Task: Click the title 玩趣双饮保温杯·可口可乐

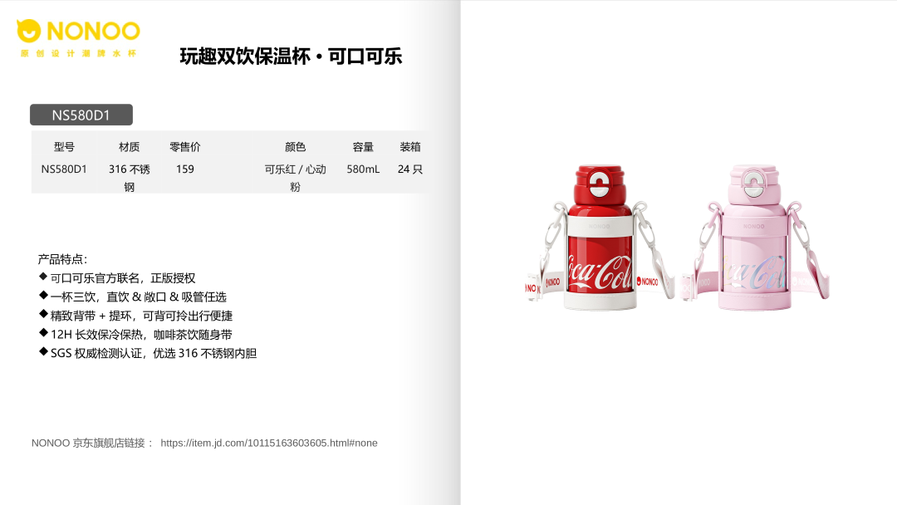Action: click(x=292, y=56)
